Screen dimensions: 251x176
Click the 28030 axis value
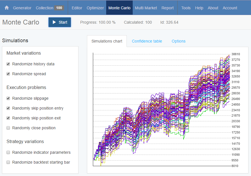pyautogui.click(x=236, y=93)
